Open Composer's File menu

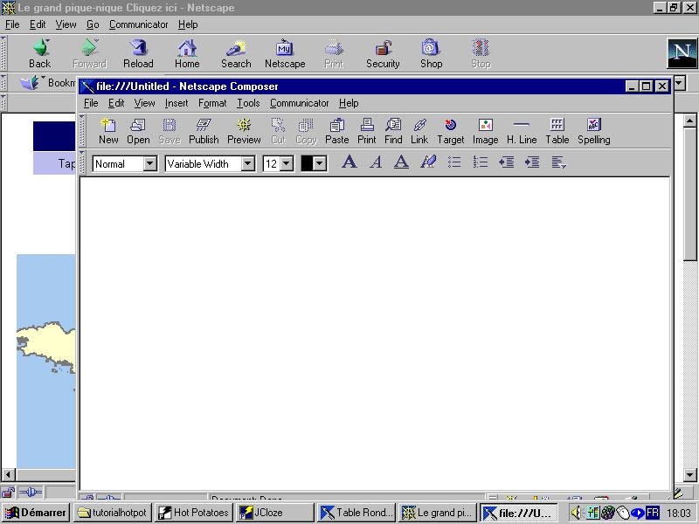point(91,103)
